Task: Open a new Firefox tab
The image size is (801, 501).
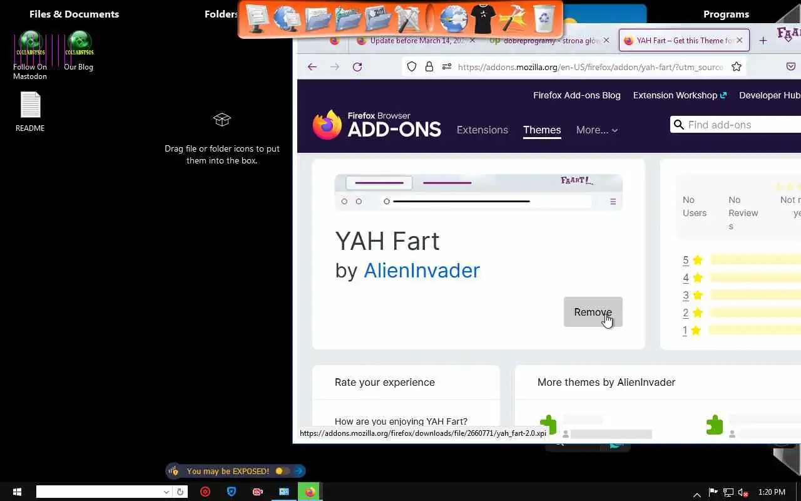Action: [763, 41]
